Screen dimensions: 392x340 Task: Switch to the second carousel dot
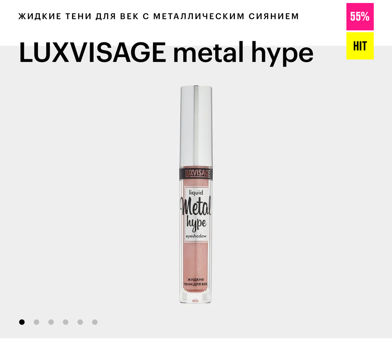coord(36,322)
